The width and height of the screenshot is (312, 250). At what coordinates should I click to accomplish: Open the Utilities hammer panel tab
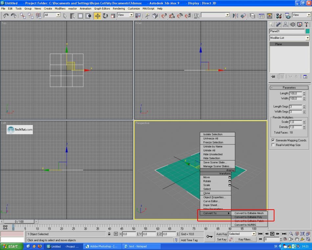[306, 25]
